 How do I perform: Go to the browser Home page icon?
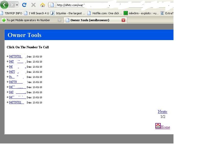click(x=43, y=5)
